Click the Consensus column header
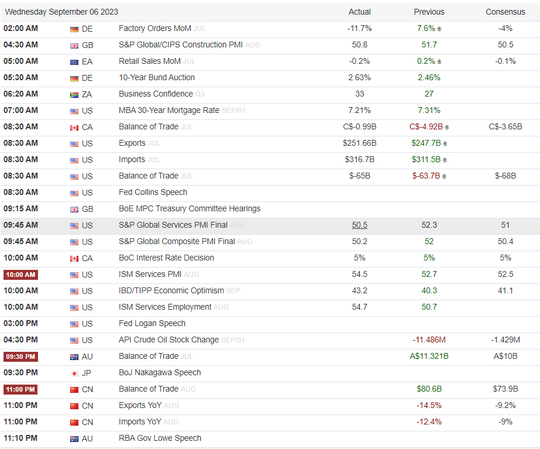Image resolution: width=540 pixels, height=449 pixels. [x=505, y=12]
